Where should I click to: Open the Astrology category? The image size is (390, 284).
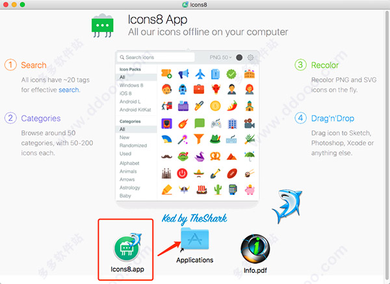pyautogui.click(x=130, y=188)
